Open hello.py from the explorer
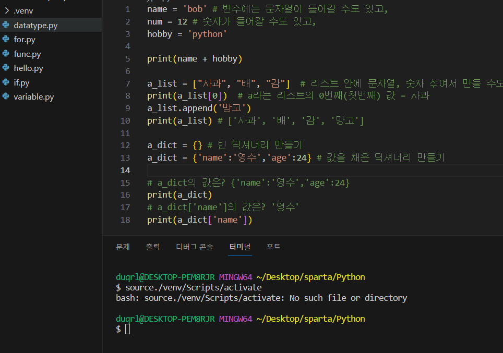The width and height of the screenshot is (503, 353). [x=28, y=68]
